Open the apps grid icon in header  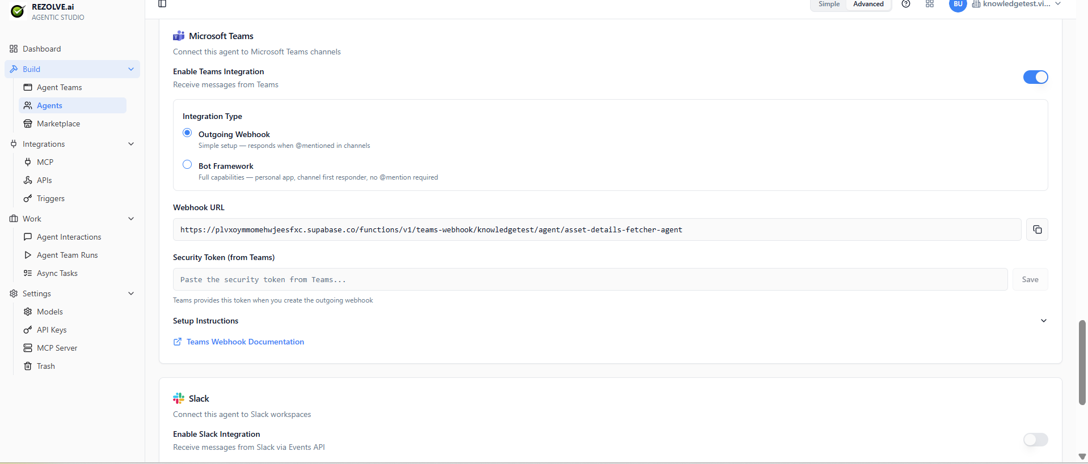click(x=930, y=4)
